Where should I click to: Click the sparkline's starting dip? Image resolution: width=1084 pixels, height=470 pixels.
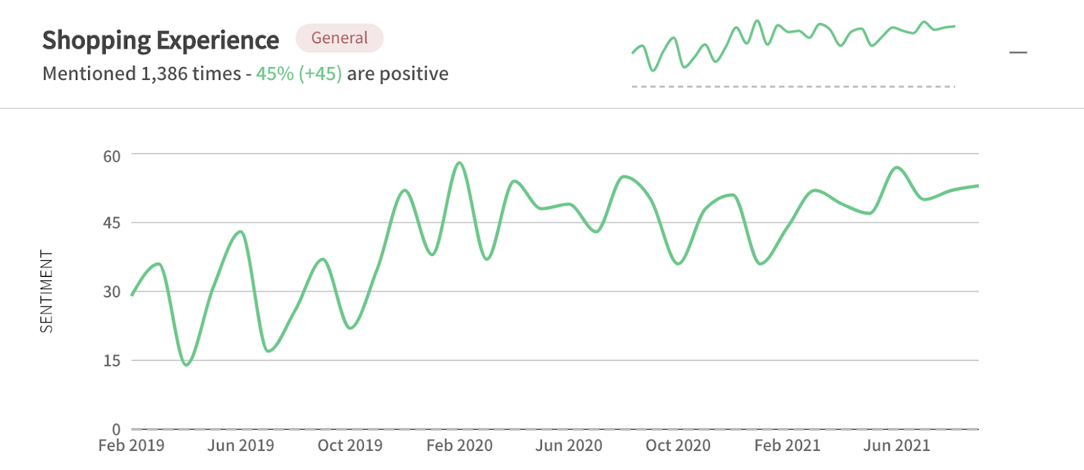click(x=654, y=68)
